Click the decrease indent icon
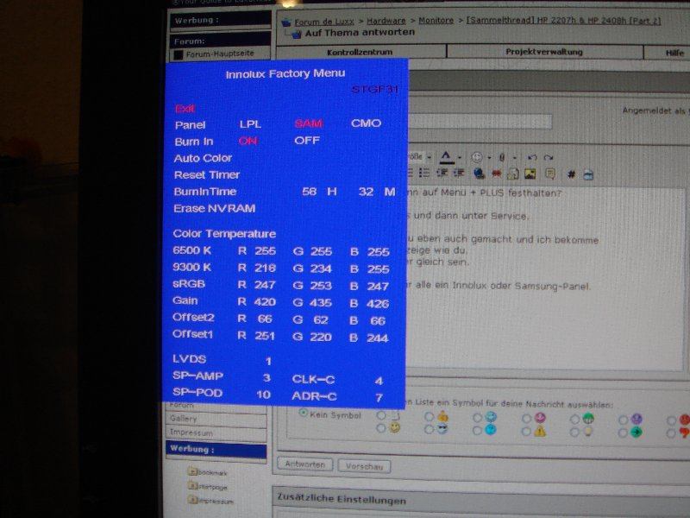 tap(442, 174)
